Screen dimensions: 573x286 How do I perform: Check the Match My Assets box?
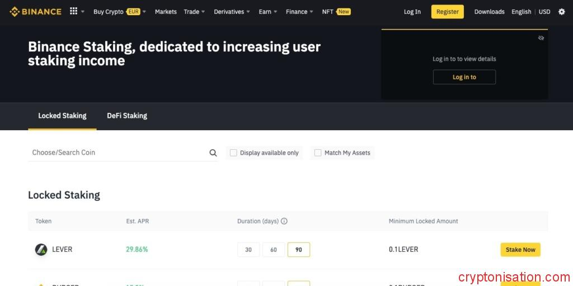point(318,153)
